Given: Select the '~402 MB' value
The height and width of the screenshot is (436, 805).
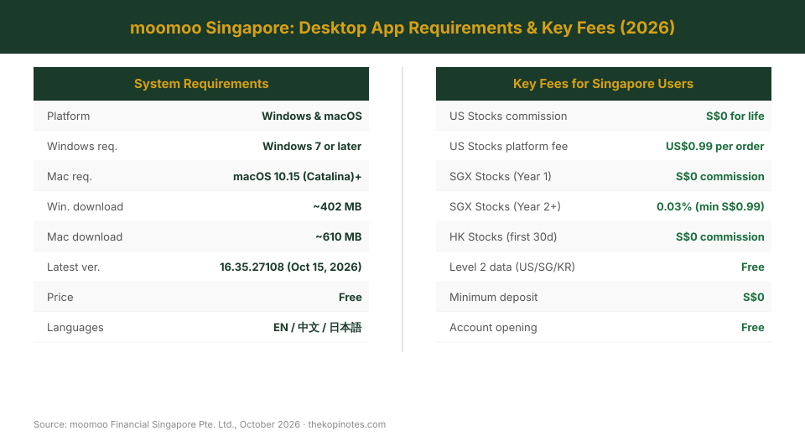Looking at the screenshot, I should coord(337,206).
